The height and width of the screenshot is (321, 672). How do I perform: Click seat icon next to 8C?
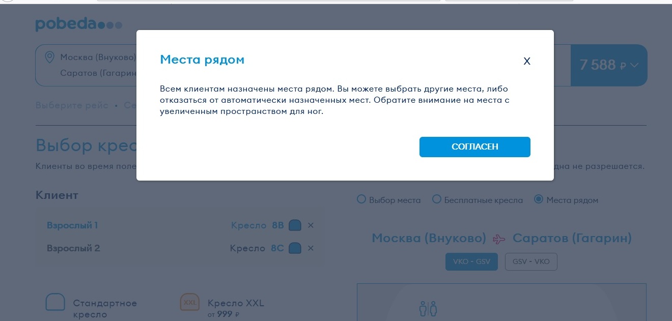pyautogui.click(x=295, y=248)
